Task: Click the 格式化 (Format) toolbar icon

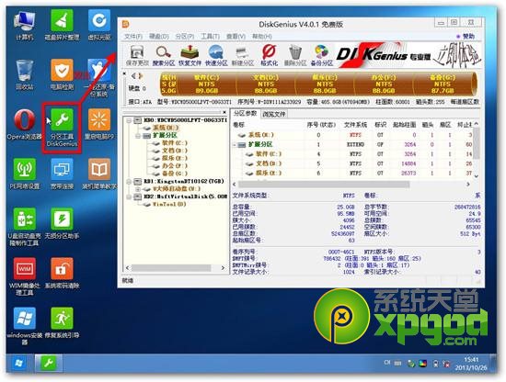Action: coord(270,55)
